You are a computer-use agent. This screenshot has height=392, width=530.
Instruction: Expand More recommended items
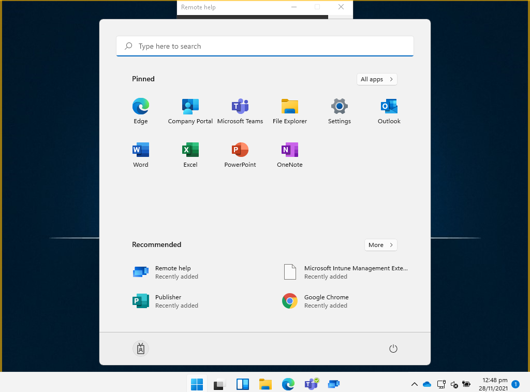(380, 245)
